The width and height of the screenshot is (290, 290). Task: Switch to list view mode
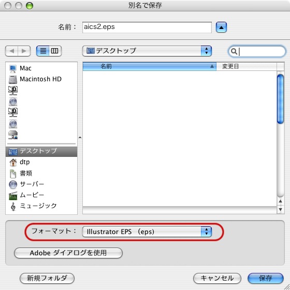point(43,51)
